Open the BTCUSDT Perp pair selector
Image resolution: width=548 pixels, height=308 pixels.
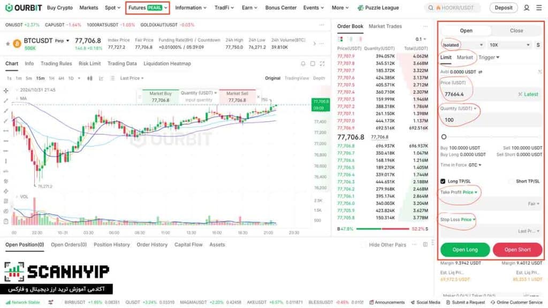(x=47, y=41)
